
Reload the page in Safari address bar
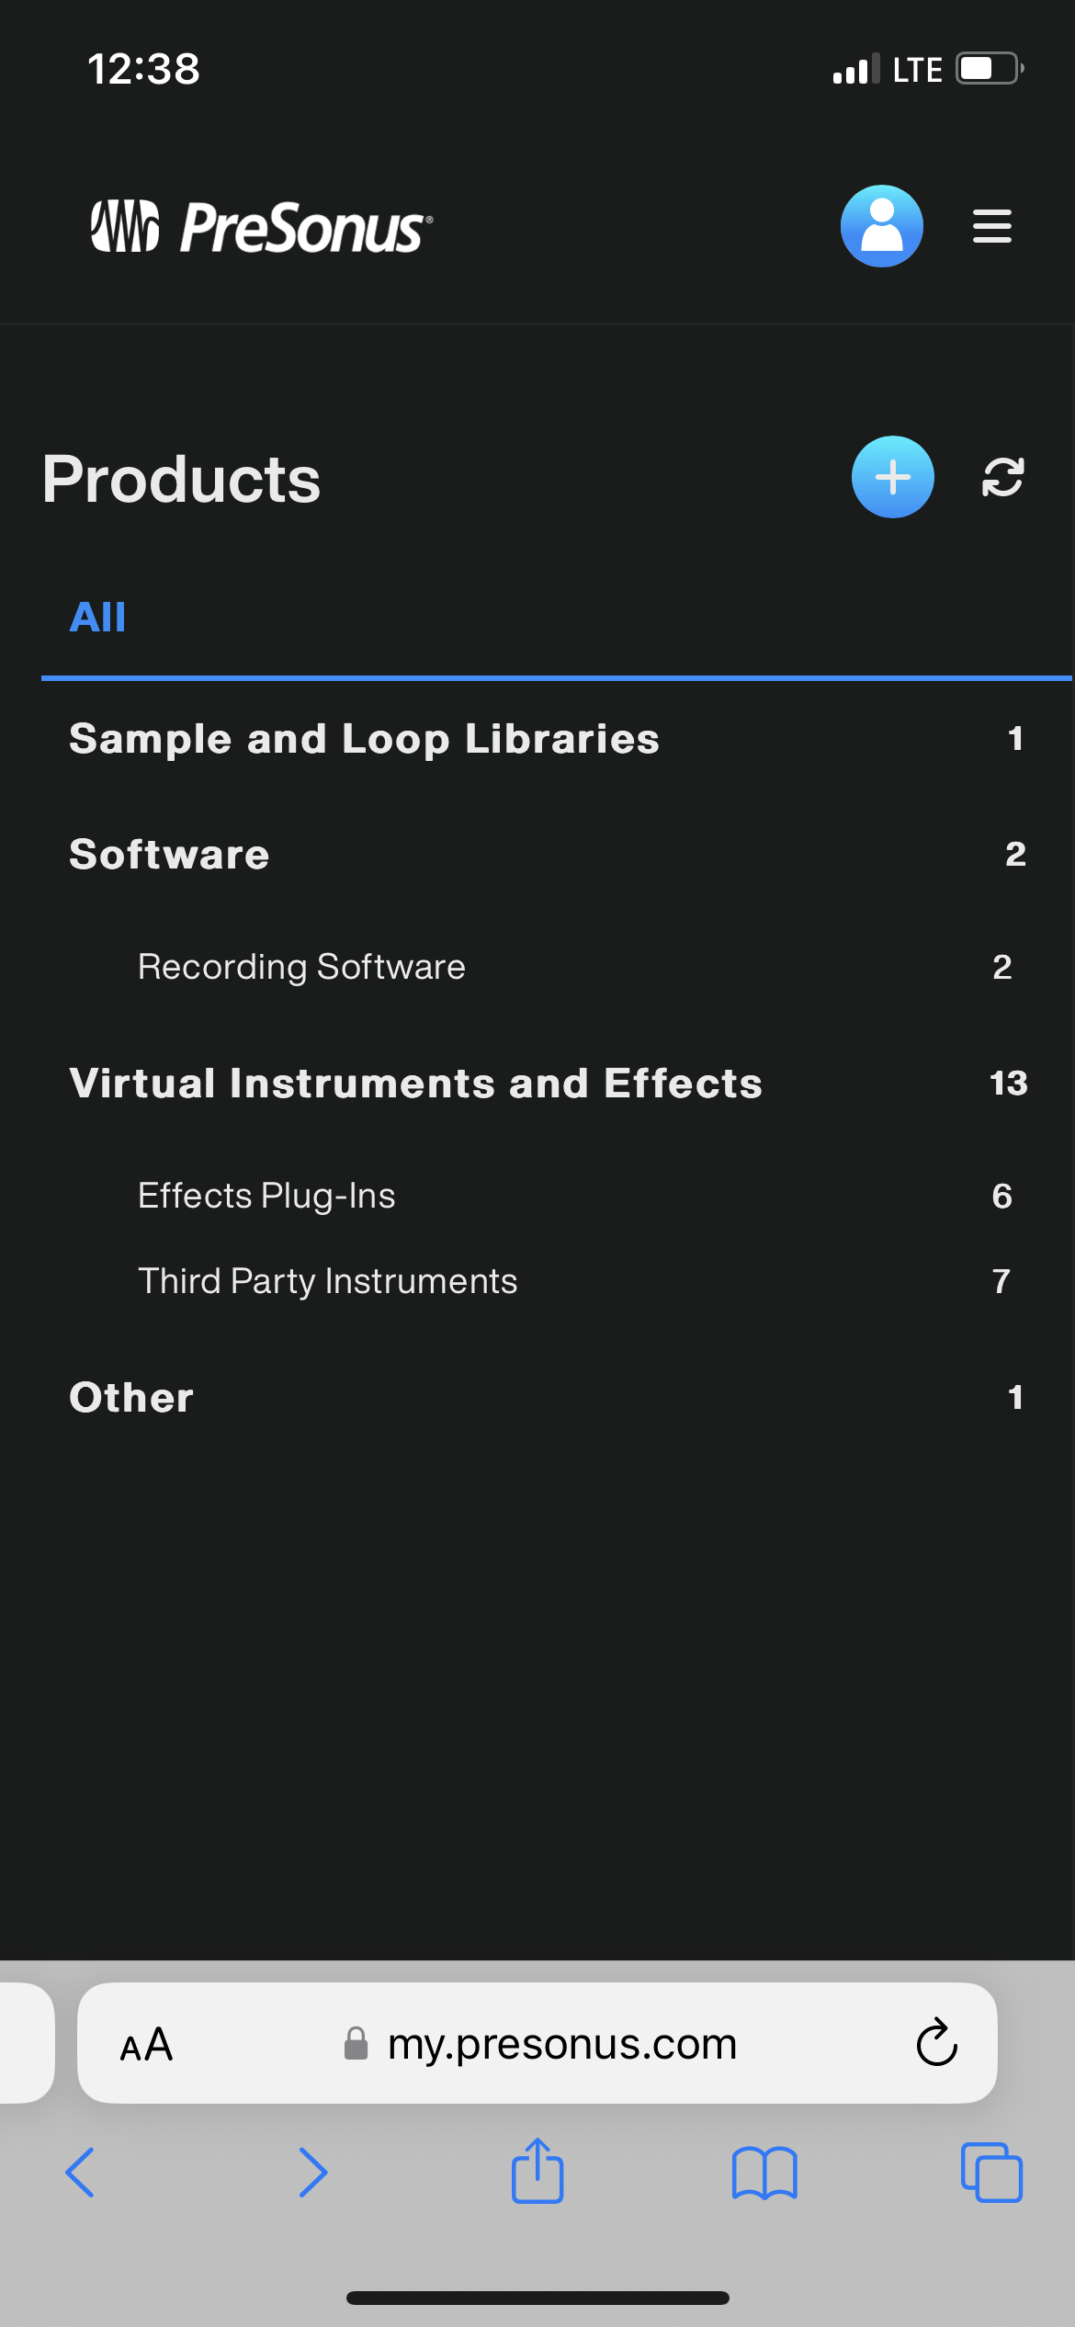click(936, 2042)
